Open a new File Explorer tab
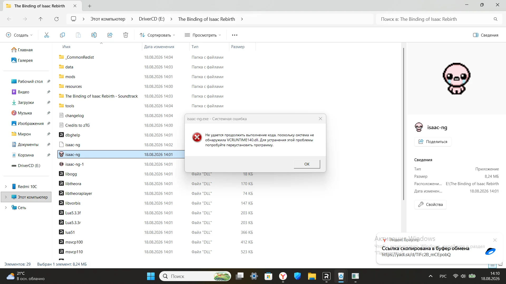This screenshot has height=284, width=506. coord(90,6)
